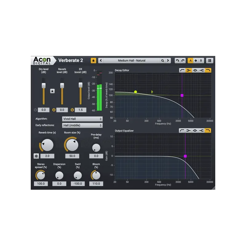
Task: Go to the previous preset with left arrow
Action: pyautogui.click(x=101, y=61)
